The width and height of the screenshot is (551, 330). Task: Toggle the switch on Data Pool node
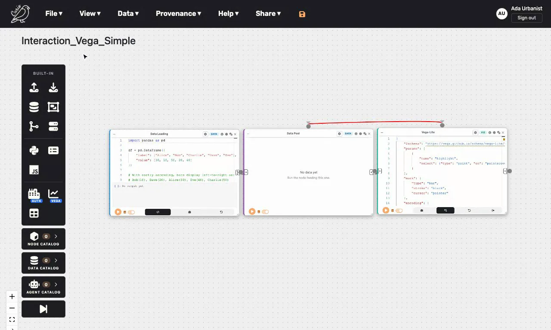pos(265,211)
